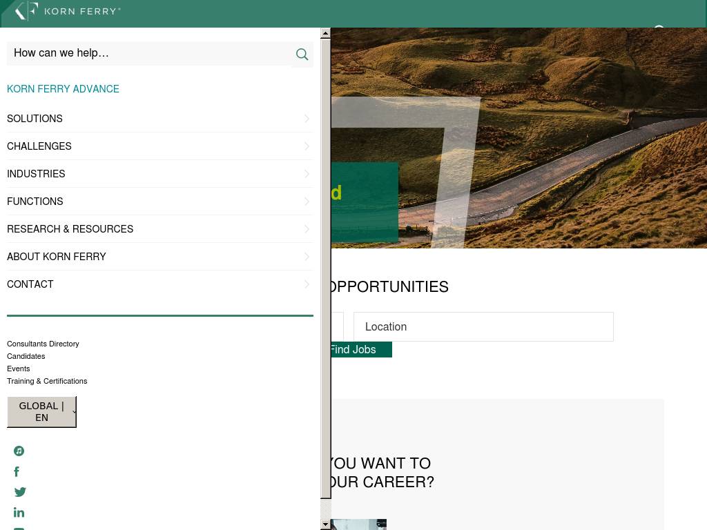Select Research & Resources menu item
Image resolution: width=707 pixels, height=530 pixels.
(70, 229)
